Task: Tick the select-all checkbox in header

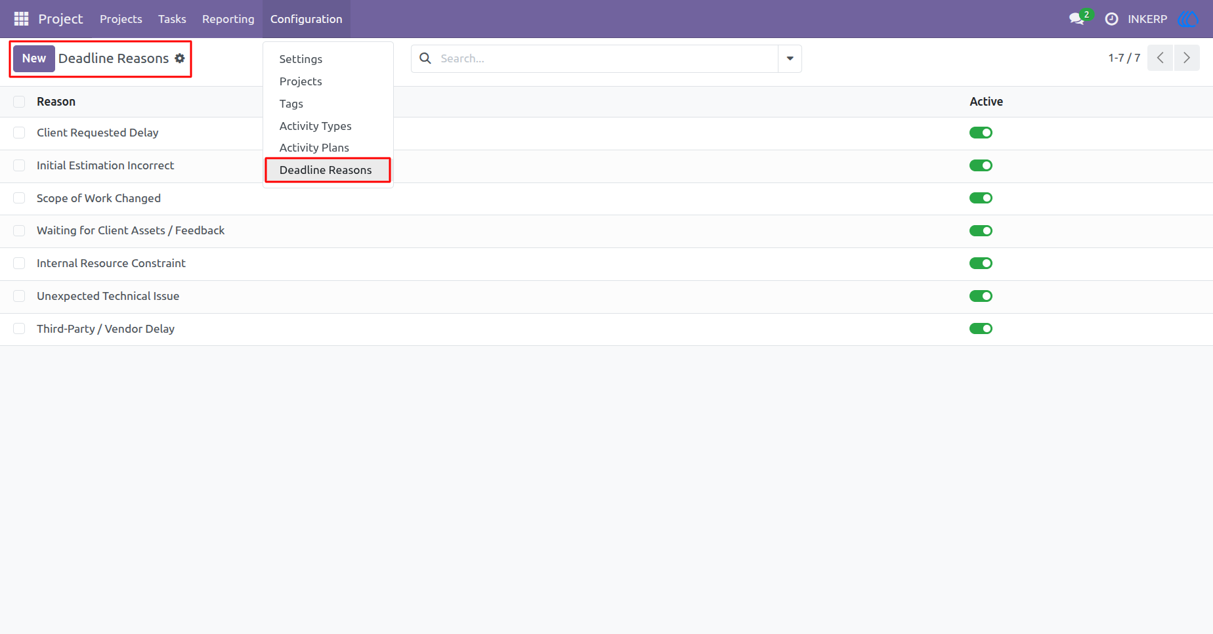Action: coord(19,102)
